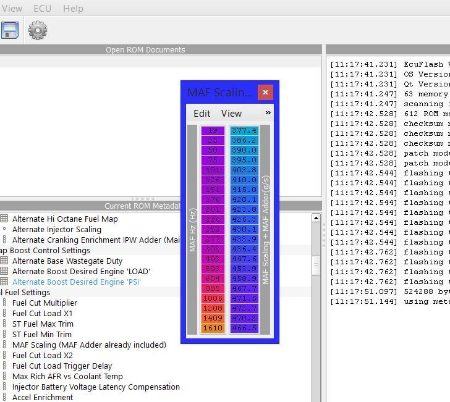Open the options gear icon in toolbar

[38, 30]
